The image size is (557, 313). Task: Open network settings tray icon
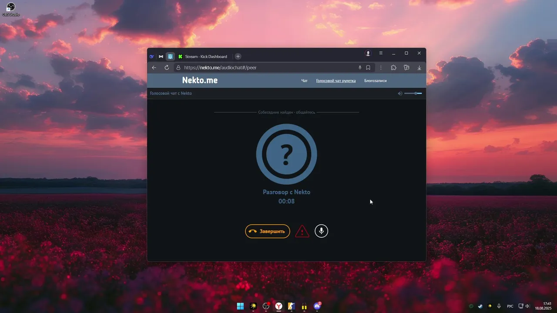click(x=521, y=306)
